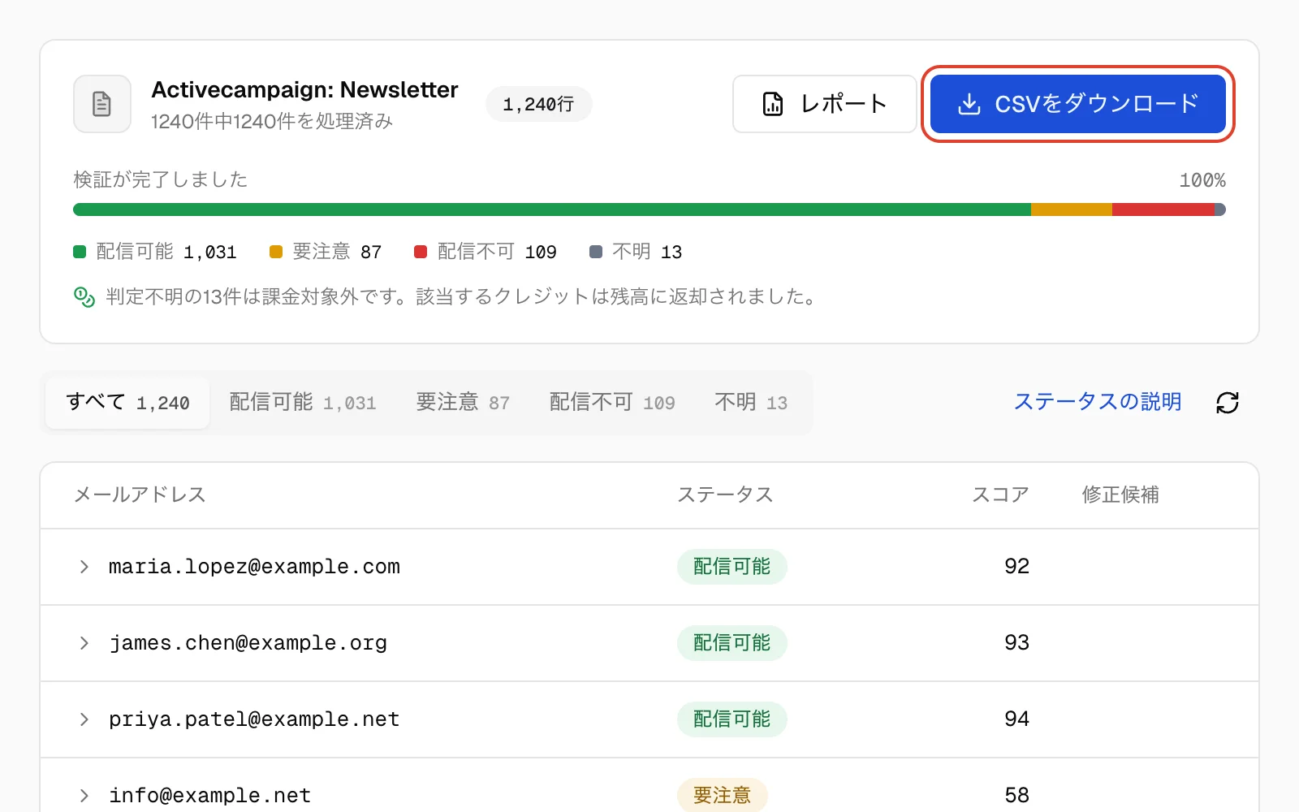The width and height of the screenshot is (1299, 812).
Task: Click the メールアドレス column header
Action: pos(140,495)
